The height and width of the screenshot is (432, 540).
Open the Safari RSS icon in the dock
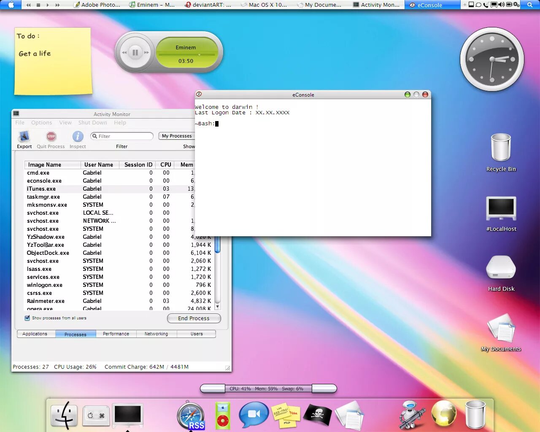(x=191, y=416)
